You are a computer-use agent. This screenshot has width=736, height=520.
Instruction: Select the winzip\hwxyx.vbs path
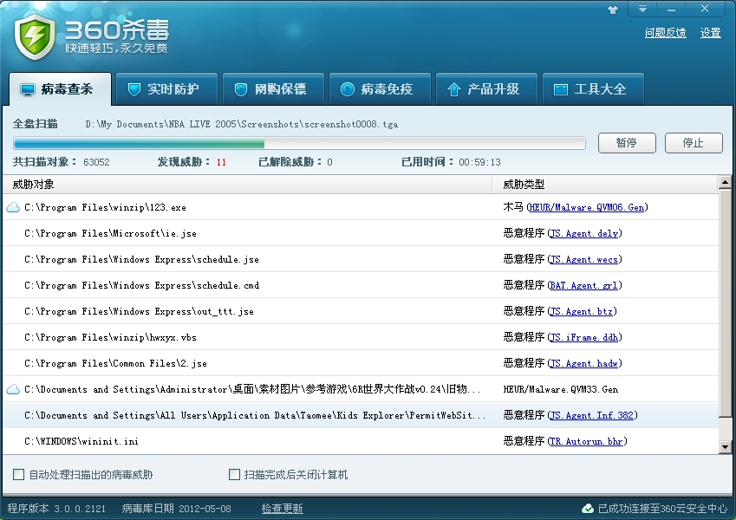coord(110,337)
